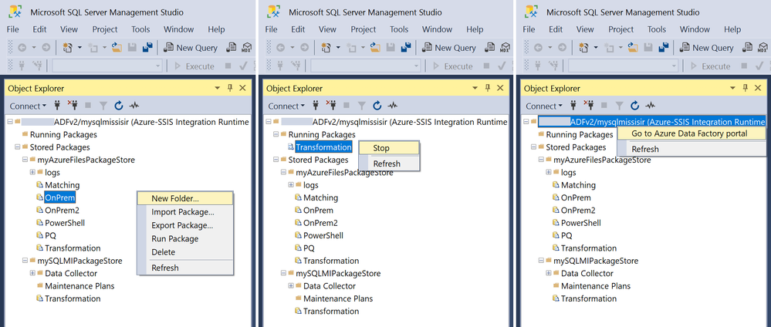Collapse Stored Packages in window with Stop menu
Viewport: 771px width, 327px height.
coord(276,160)
